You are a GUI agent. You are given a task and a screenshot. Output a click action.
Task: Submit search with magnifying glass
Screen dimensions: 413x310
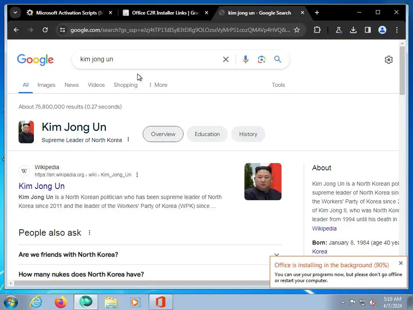[x=277, y=59]
